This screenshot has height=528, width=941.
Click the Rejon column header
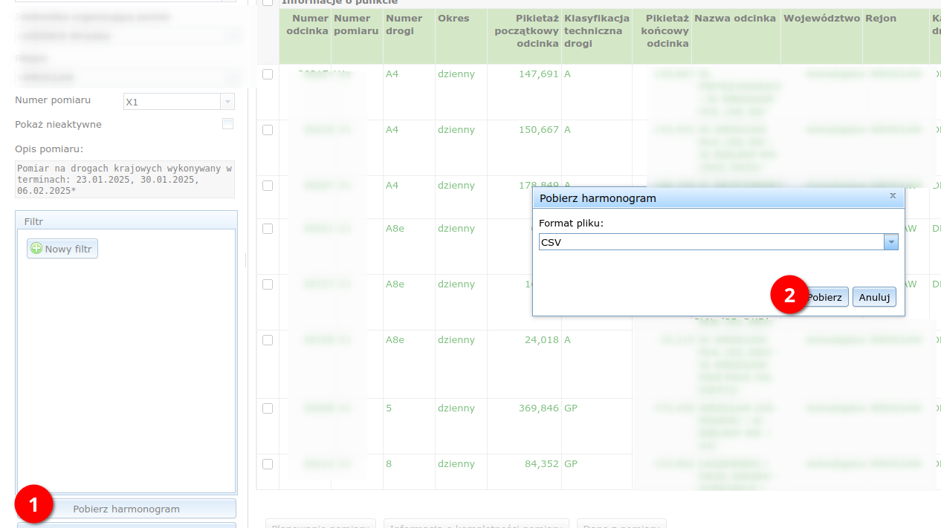coord(896,36)
